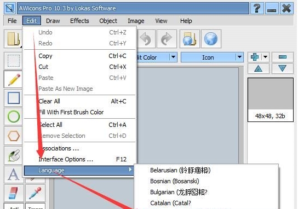Select the Rectangle shape tool
The image size is (298, 209).
point(13,98)
